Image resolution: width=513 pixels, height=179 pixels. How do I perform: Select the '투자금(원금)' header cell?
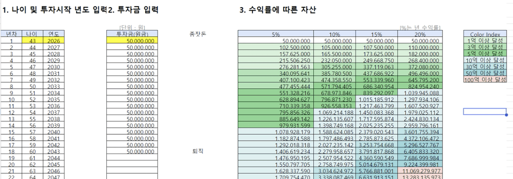pyautogui.click(x=132, y=34)
